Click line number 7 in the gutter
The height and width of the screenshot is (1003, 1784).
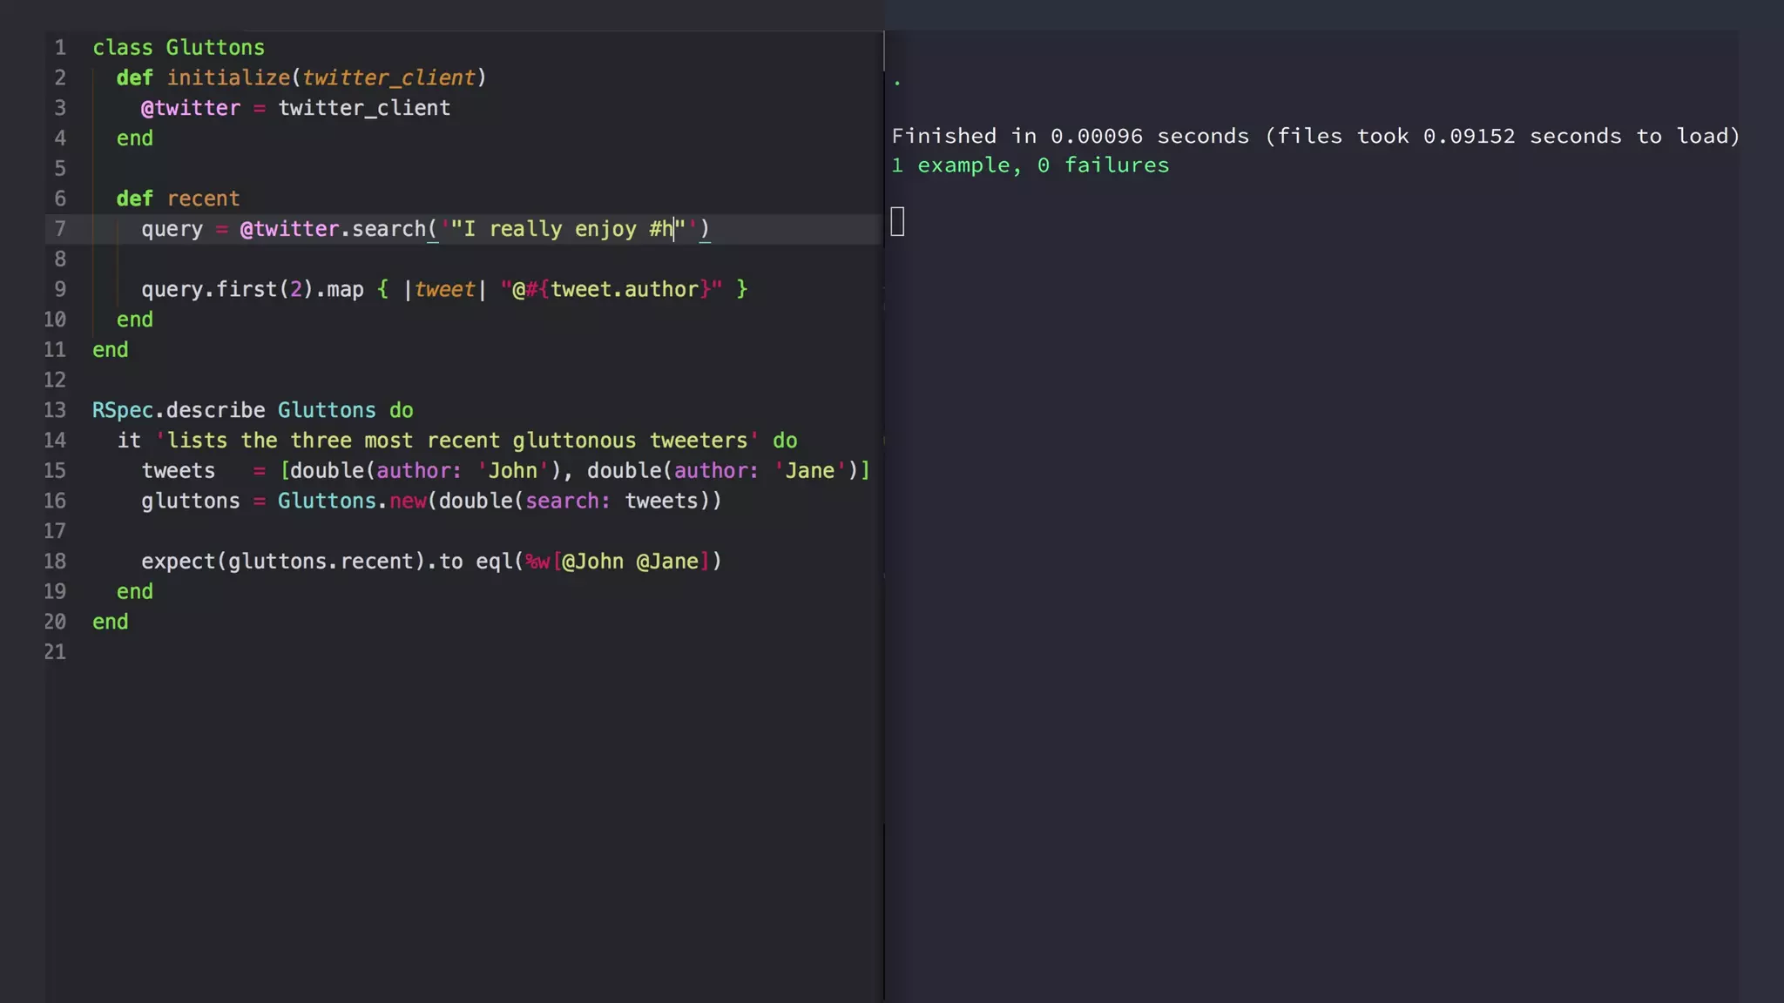[x=59, y=229]
